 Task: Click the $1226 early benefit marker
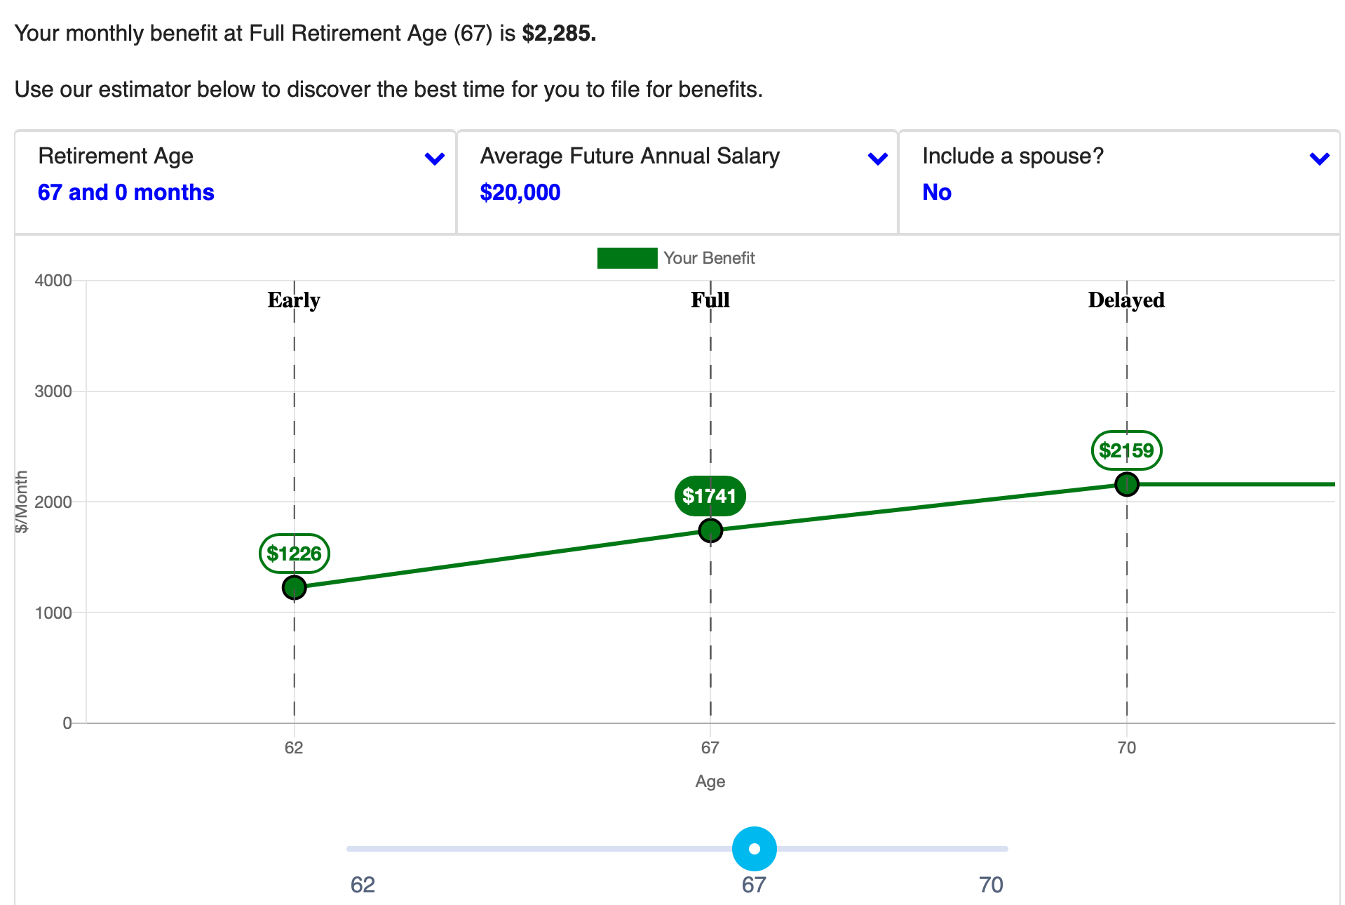coord(294,554)
